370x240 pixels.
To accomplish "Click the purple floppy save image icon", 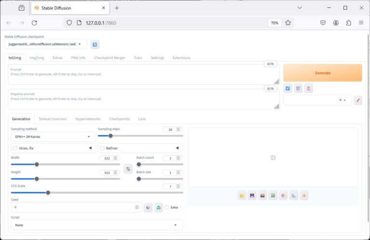I will tap(252, 195).
